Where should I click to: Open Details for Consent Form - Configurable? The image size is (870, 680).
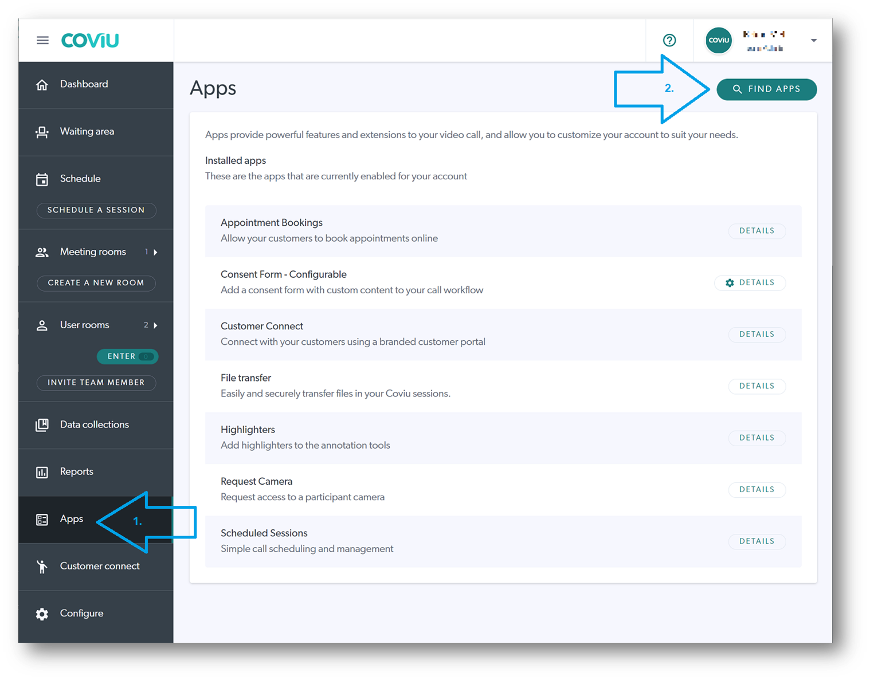750,282
